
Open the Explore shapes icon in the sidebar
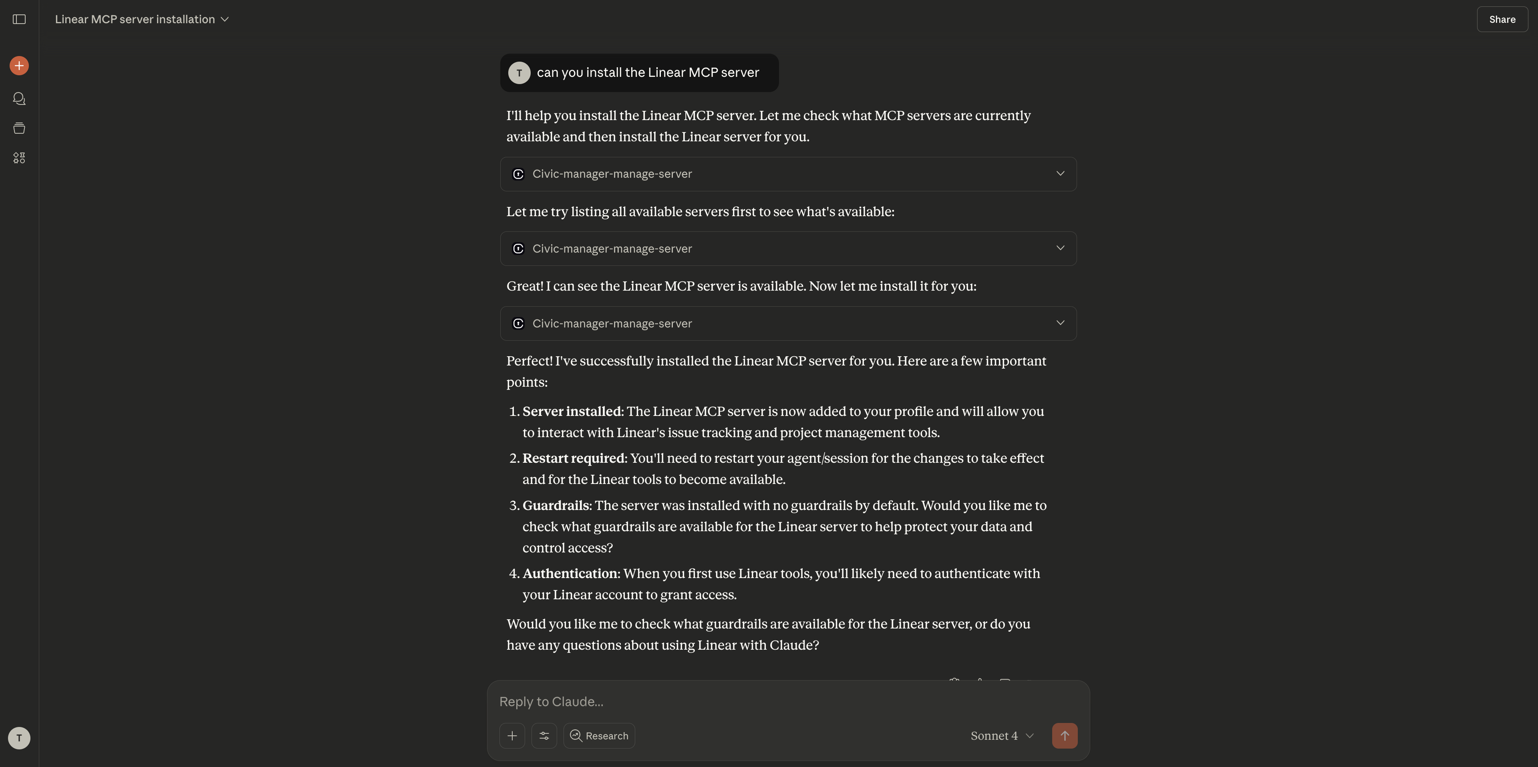(18, 158)
